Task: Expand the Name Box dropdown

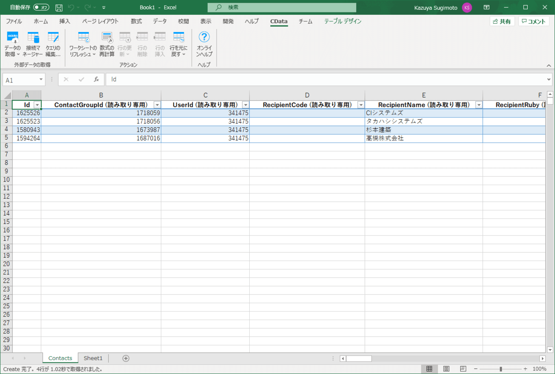Action: tap(41, 80)
